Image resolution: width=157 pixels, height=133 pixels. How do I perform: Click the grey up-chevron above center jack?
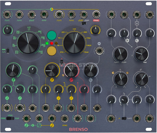tap(99, 44)
